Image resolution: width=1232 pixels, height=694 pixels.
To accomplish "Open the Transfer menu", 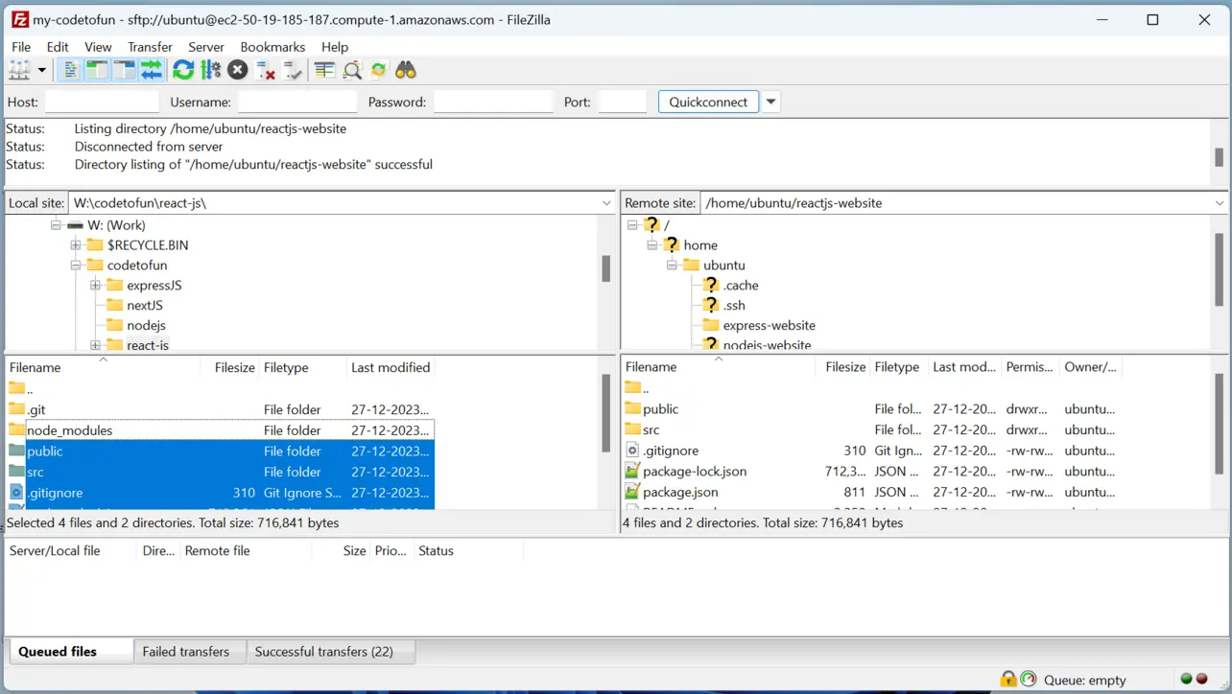I will [x=150, y=46].
